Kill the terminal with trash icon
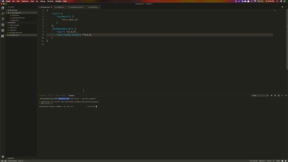Image resolution: width=288 pixels, height=162 pixels. (279, 95)
